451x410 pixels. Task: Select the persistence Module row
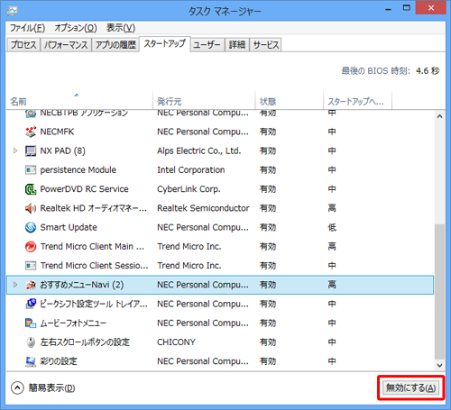click(220, 170)
